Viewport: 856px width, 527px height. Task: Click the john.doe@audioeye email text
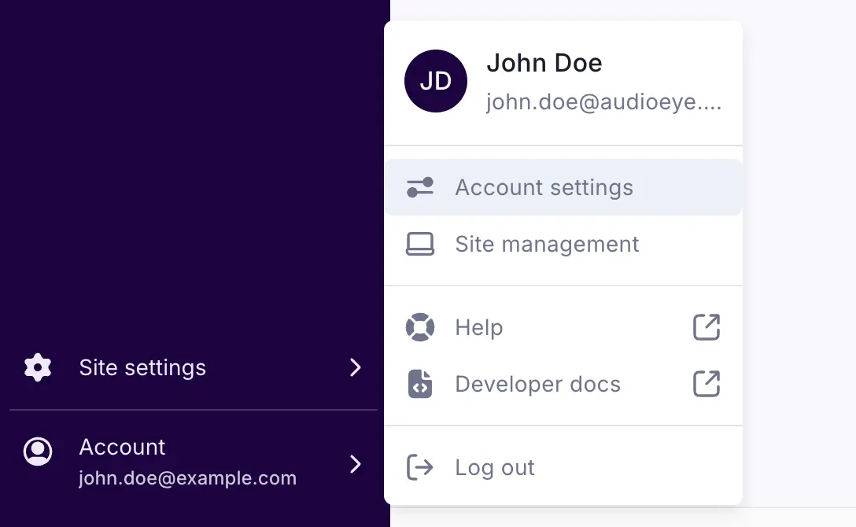(x=605, y=101)
